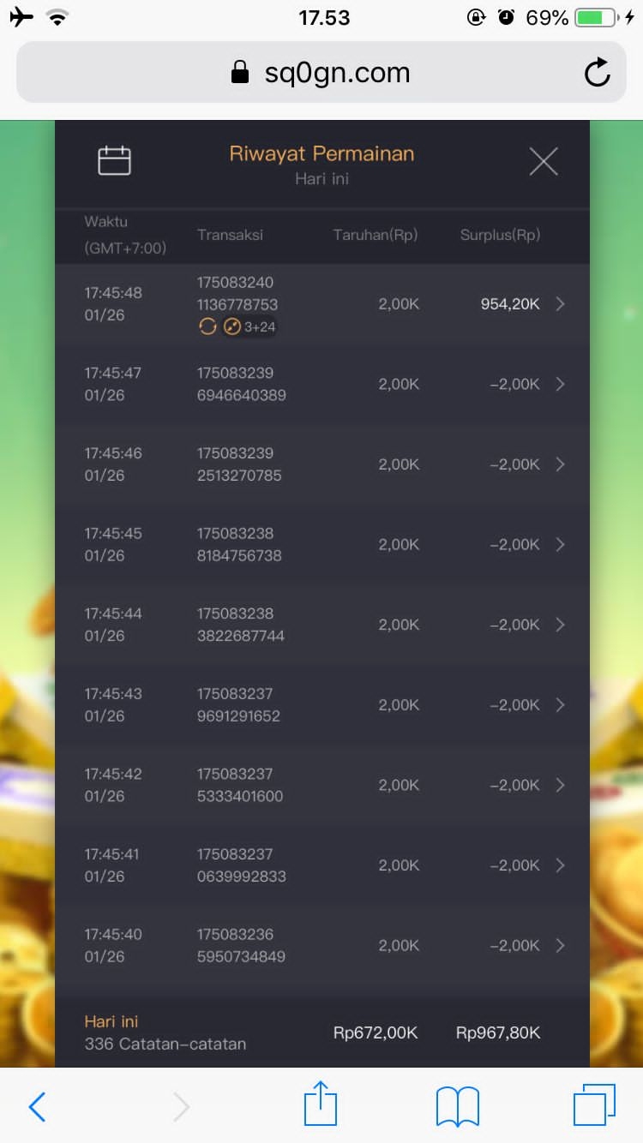This screenshot has width=643, height=1143.
Task: Reload the page in Safari
Action: pyautogui.click(x=597, y=74)
